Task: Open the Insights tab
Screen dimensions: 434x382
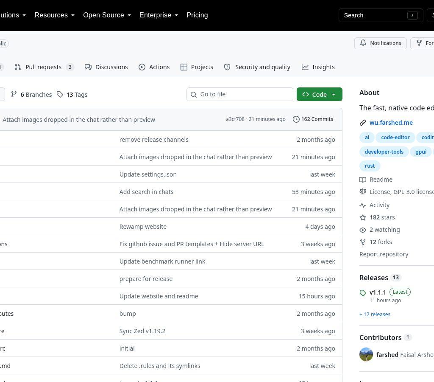Action: tap(318, 67)
